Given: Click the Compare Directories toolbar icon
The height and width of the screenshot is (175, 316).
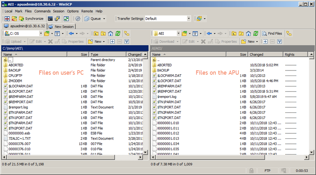Looking at the screenshot, I should 7,18.
